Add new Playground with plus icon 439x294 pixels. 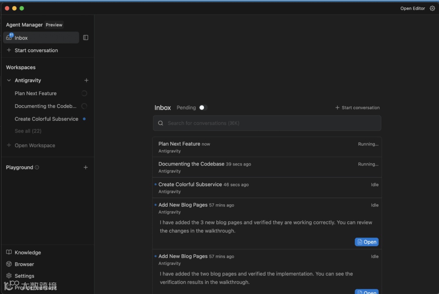pyautogui.click(x=86, y=167)
